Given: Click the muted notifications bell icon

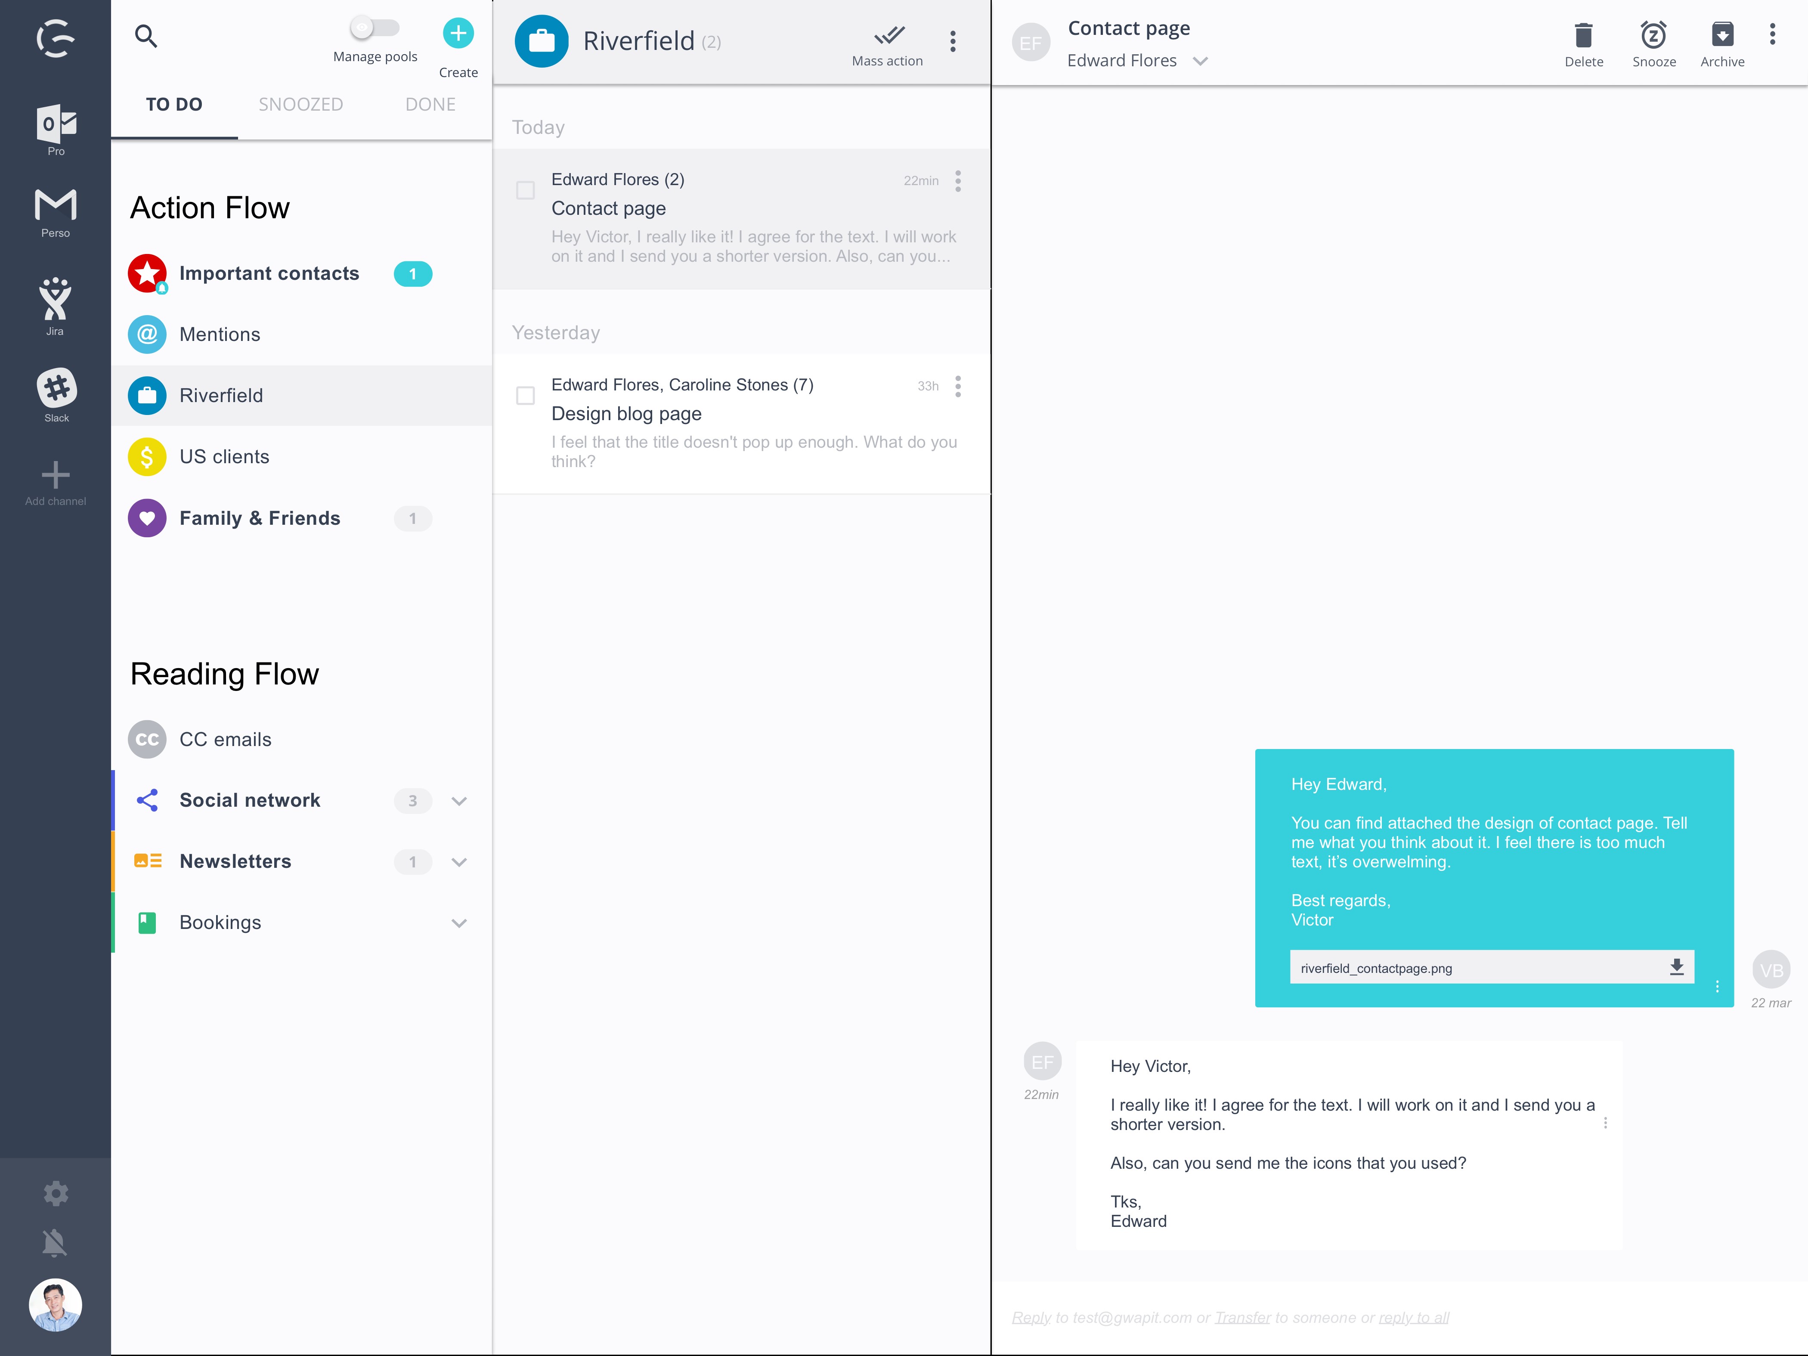Looking at the screenshot, I should tap(55, 1243).
